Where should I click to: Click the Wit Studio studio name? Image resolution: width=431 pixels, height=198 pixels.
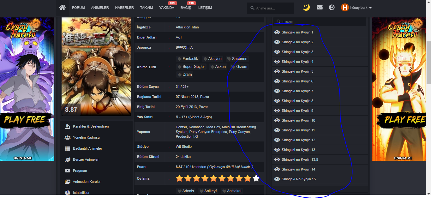(184, 147)
